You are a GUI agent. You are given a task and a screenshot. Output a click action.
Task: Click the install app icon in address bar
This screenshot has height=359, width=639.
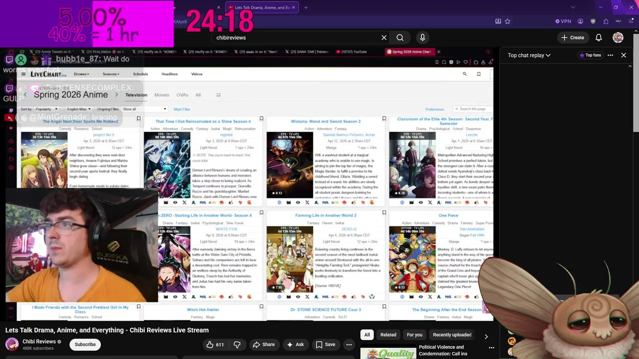click(498, 21)
